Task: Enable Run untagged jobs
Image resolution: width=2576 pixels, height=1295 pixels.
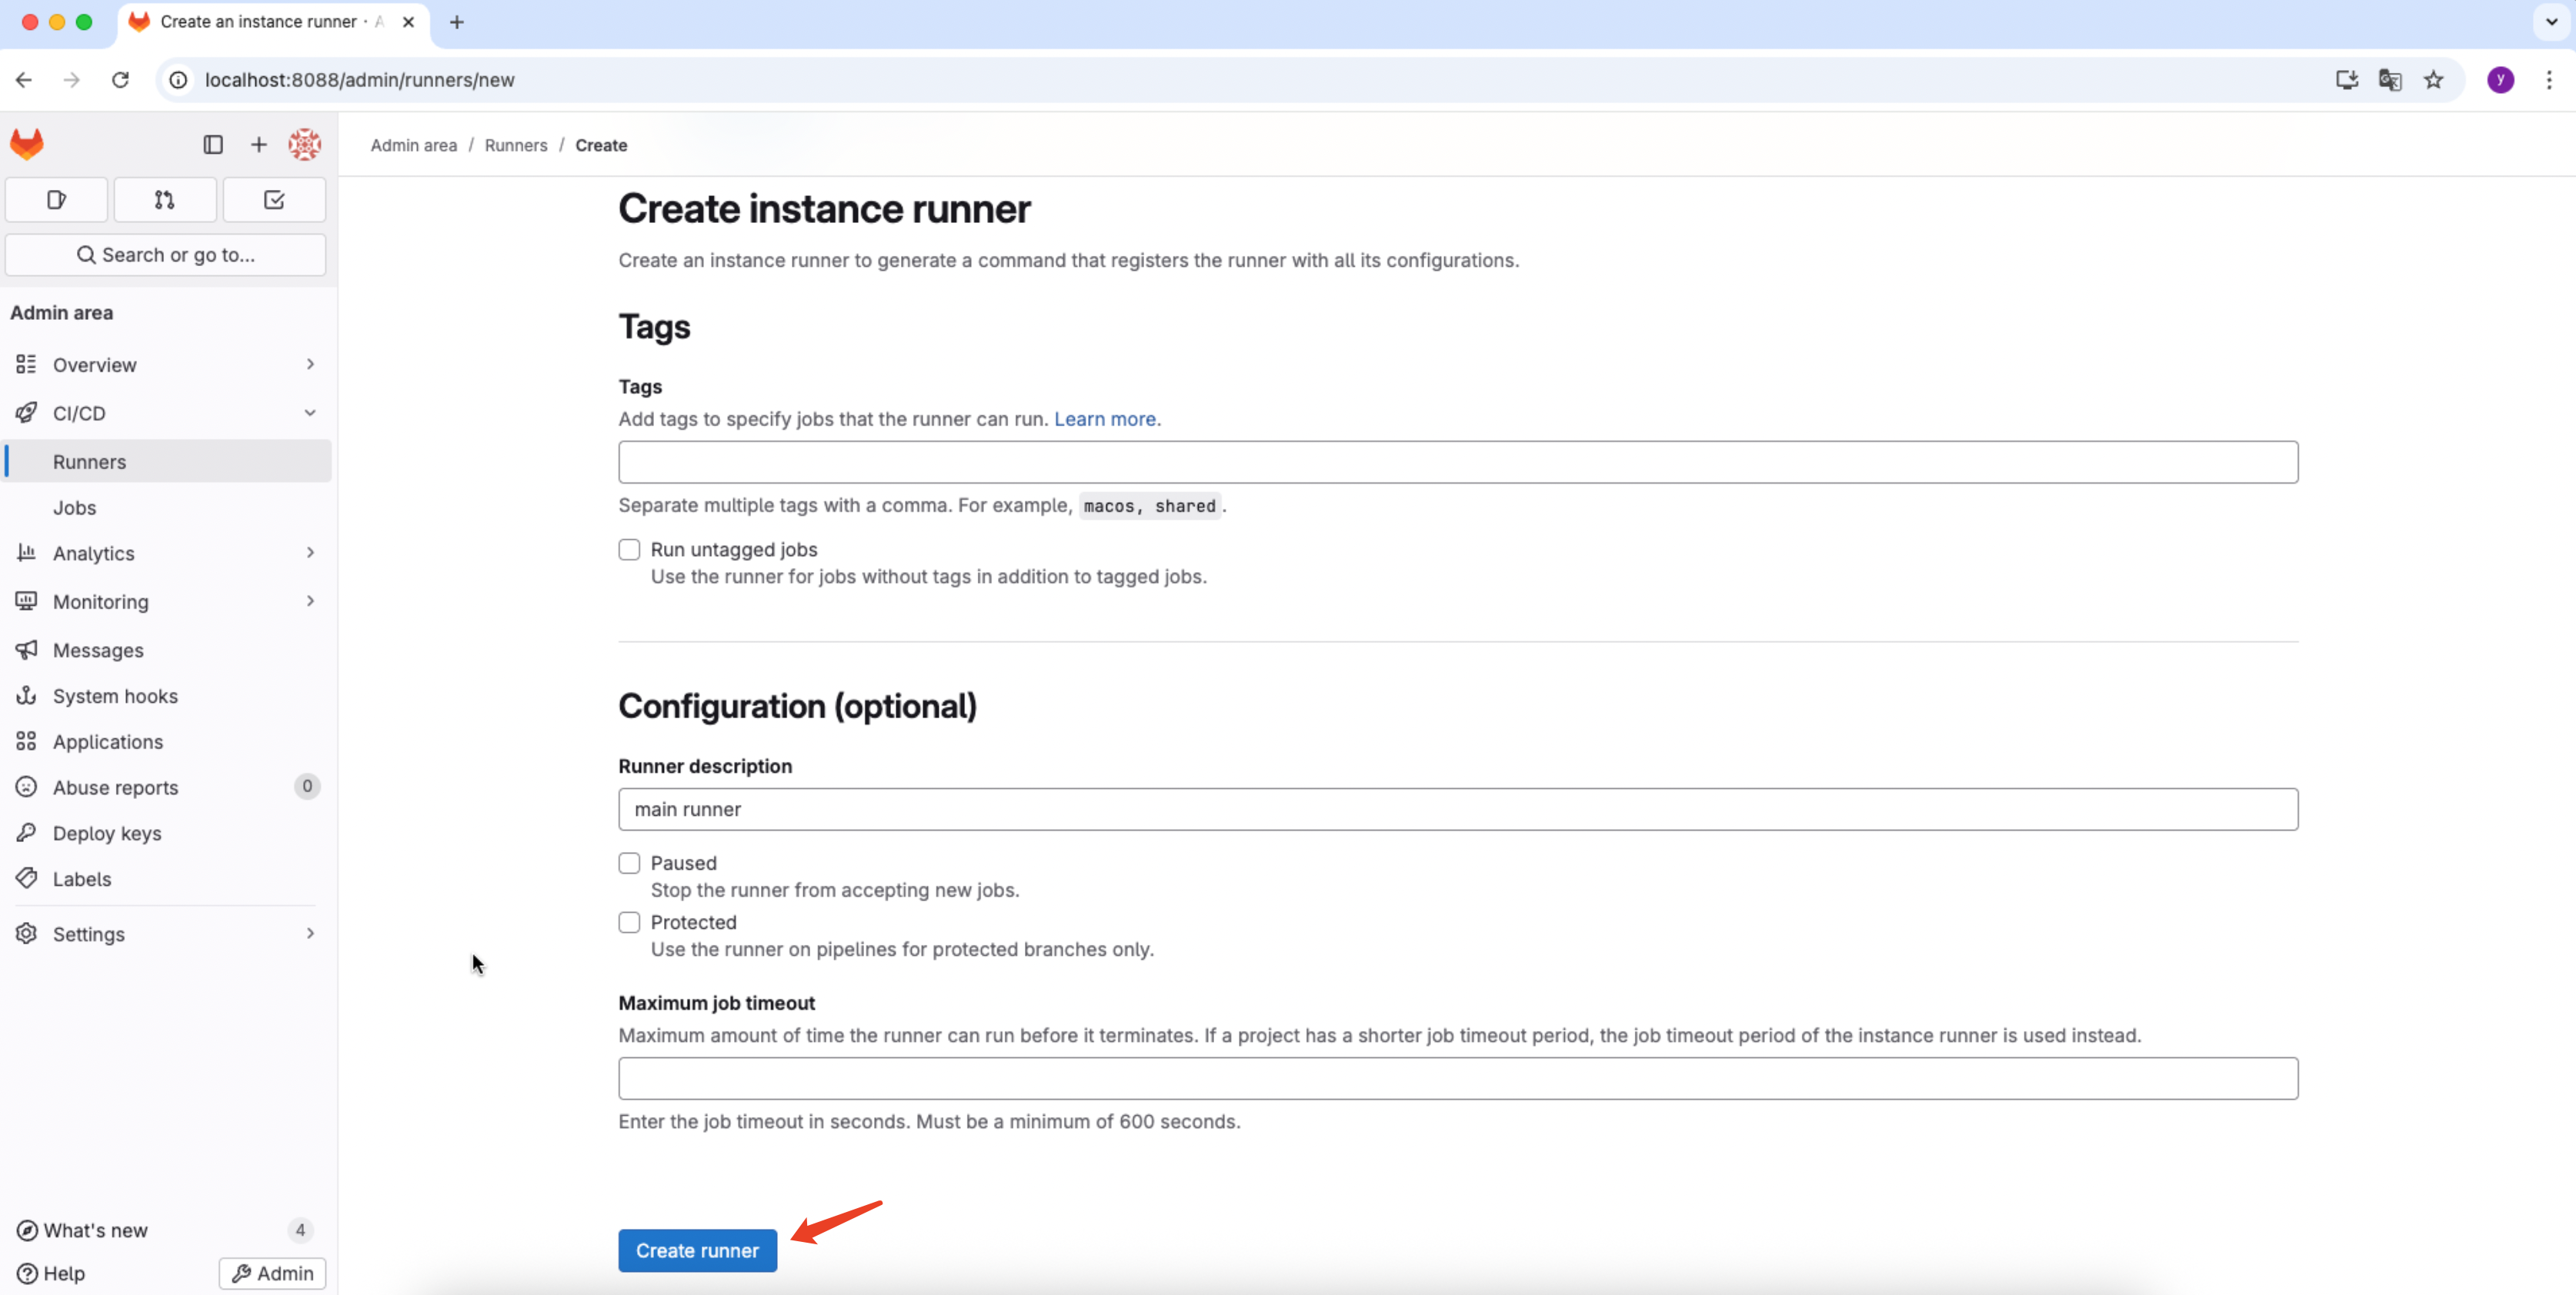Action: (x=629, y=548)
